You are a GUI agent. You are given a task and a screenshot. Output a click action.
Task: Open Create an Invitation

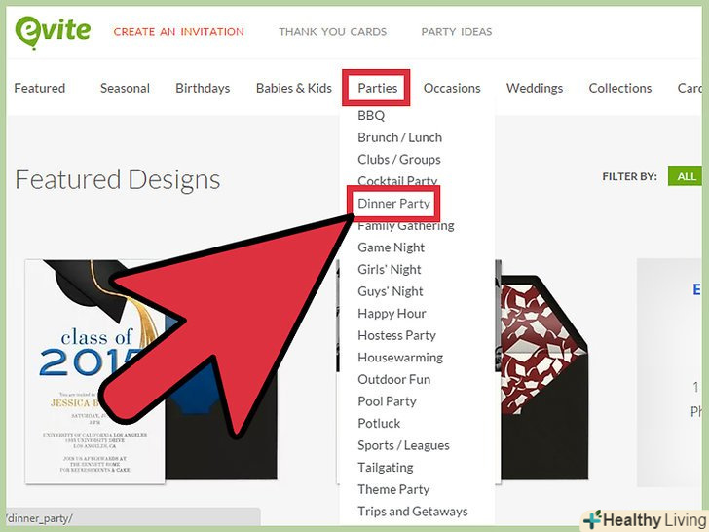[178, 32]
